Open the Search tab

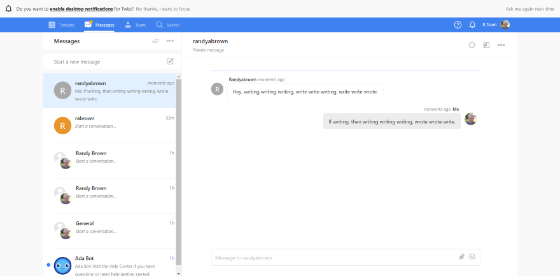tap(168, 25)
